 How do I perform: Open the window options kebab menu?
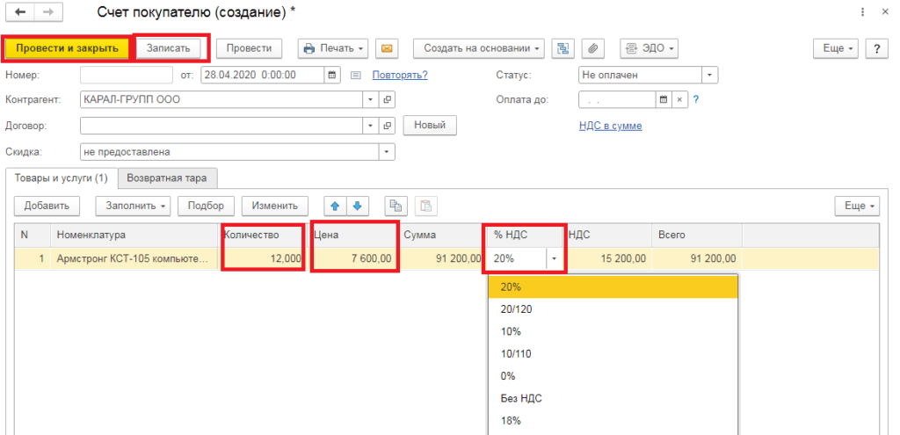(863, 12)
